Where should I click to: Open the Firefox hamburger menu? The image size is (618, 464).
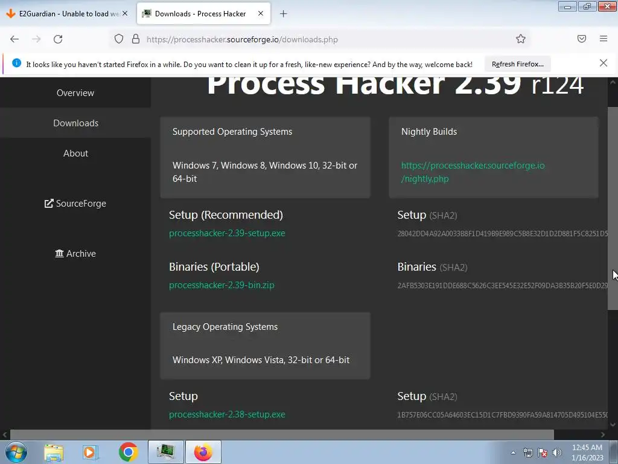coord(604,39)
